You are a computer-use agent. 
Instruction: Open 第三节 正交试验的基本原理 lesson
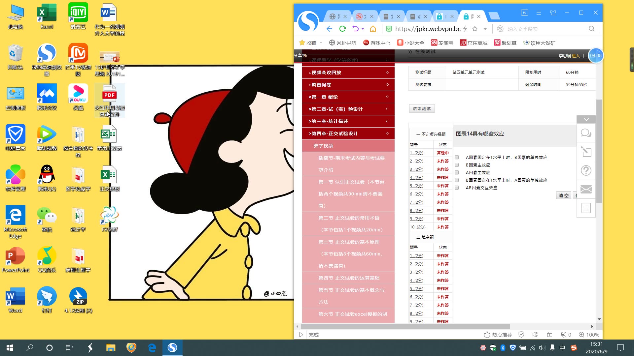pyautogui.click(x=348, y=254)
